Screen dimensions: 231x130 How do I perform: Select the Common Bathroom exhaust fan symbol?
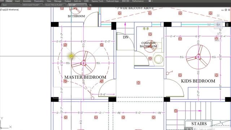tap(150, 46)
